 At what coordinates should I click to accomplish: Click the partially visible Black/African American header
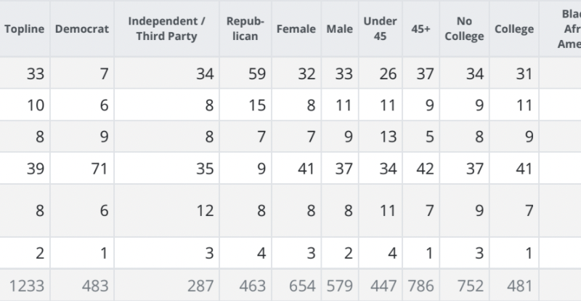pos(564,29)
